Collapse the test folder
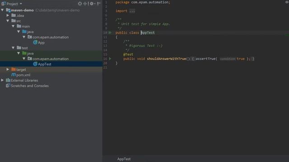289x162 pixels. 13,48
